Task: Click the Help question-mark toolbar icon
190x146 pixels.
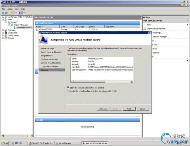Action: 20,13
